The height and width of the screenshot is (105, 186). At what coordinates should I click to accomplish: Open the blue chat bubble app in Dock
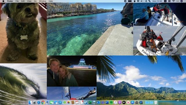56,103
